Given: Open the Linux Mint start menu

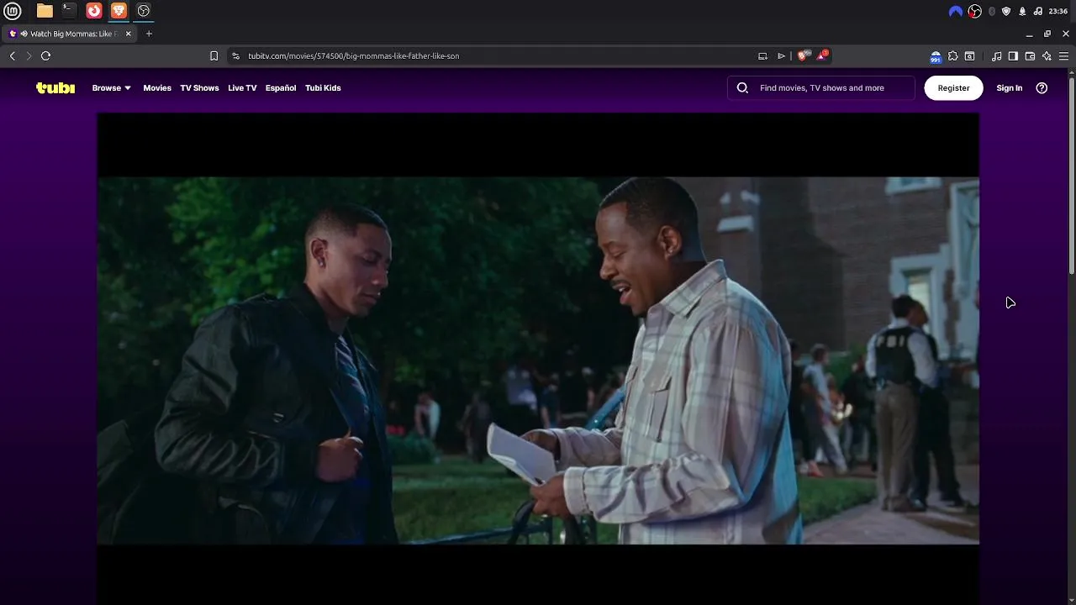Looking at the screenshot, I should point(13,11).
